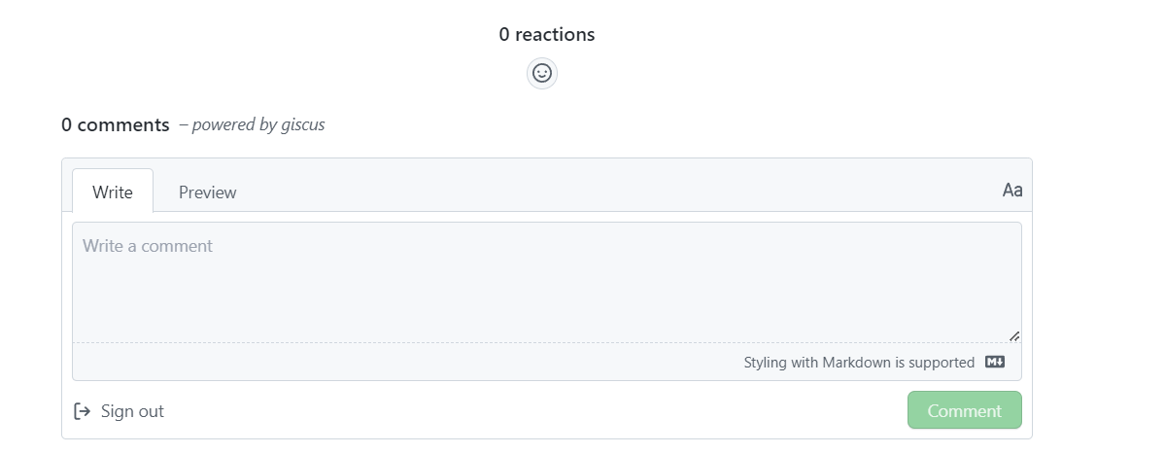Click the textarea resize handle
This screenshot has height=454, width=1165.
pyautogui.click(x=1014, y=335)
